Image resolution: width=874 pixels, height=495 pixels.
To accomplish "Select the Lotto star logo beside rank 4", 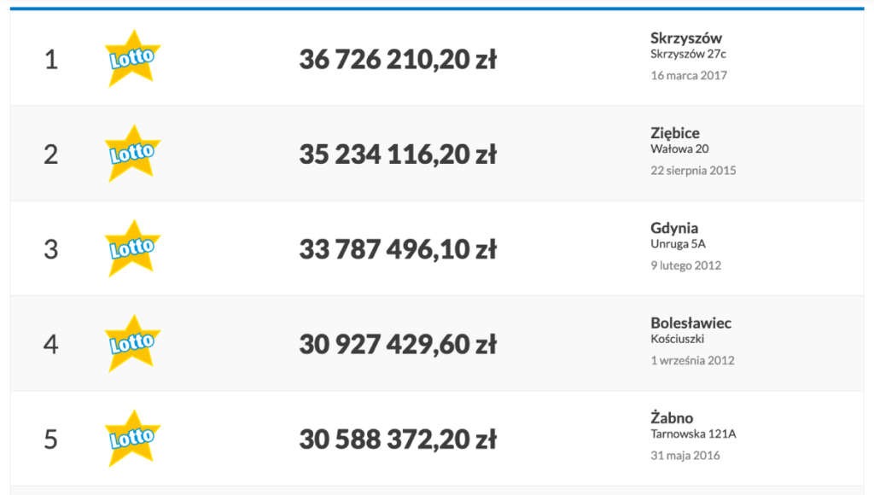I will tap(132, 343).
